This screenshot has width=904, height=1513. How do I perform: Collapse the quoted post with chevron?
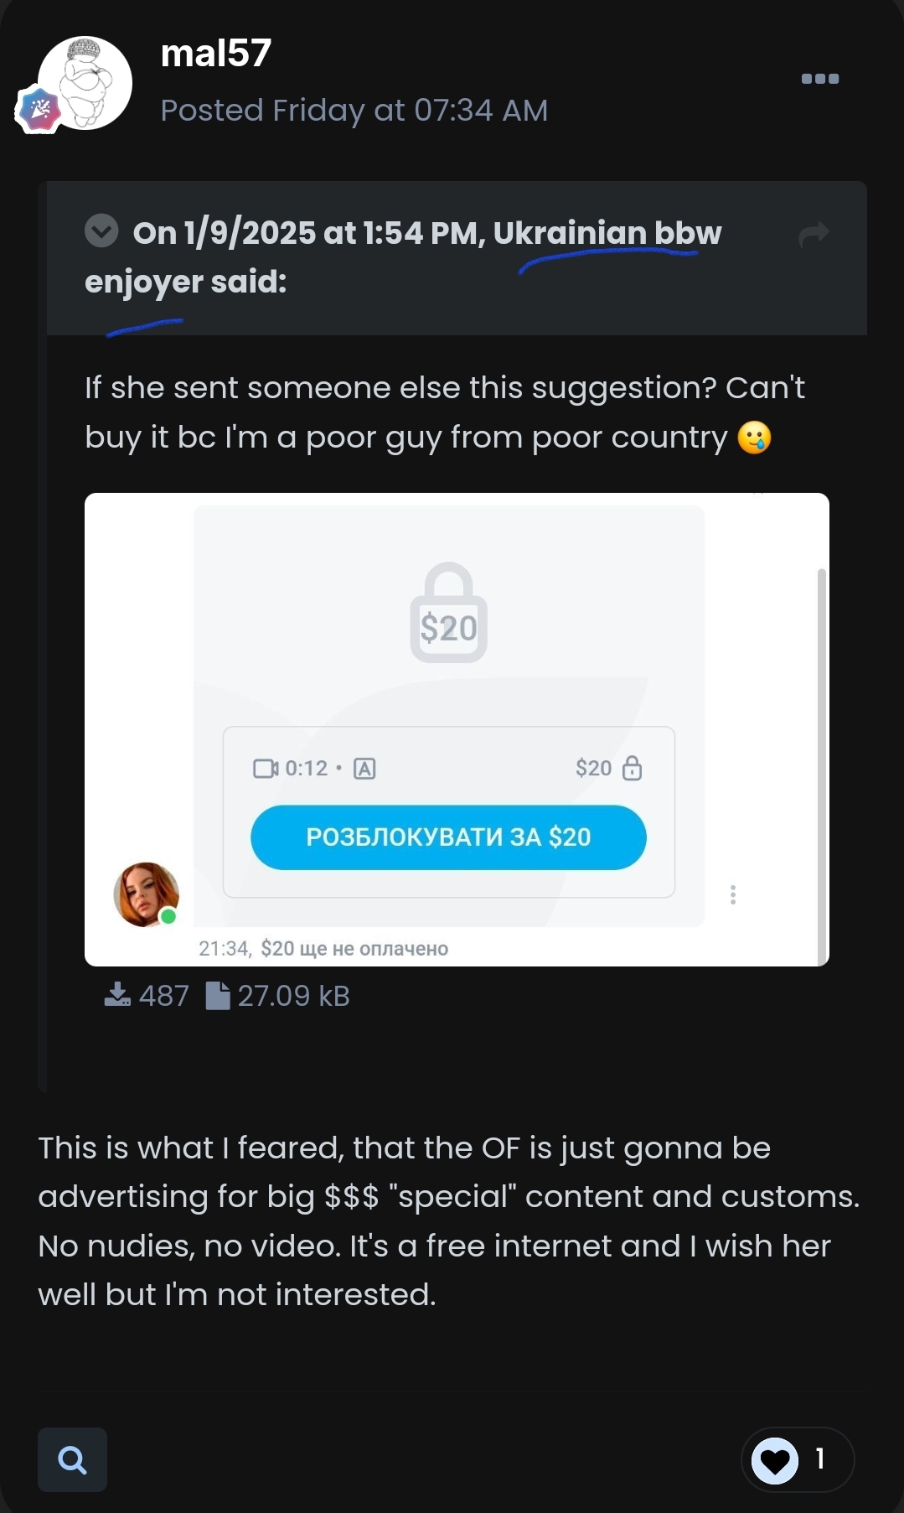coord(101,231)
